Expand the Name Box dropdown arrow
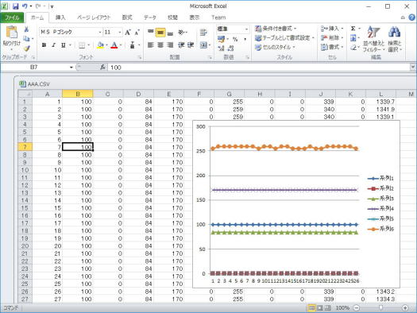This screenshot has height=313, width=417. point(71,68)
